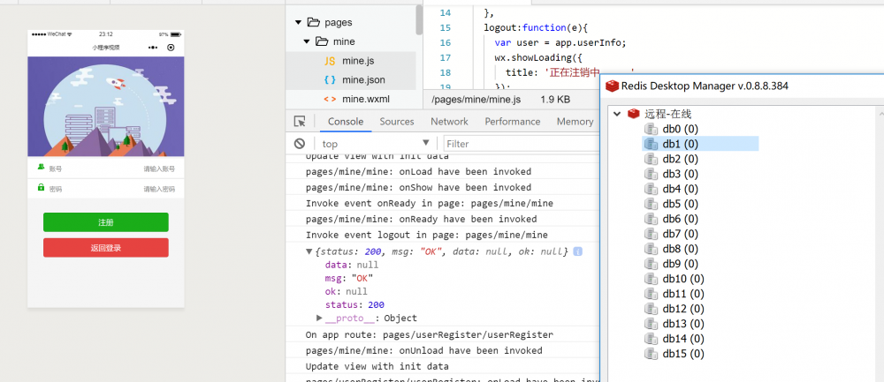This screenshot has width=884, height=382.
Task: Click the pages folder icon
Action: (314, 23)
